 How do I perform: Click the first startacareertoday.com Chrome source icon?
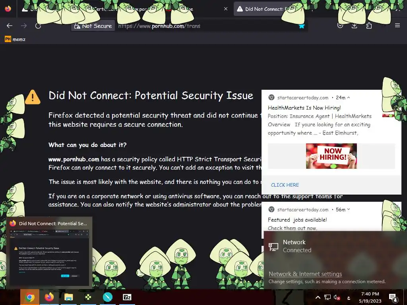[x=271, y=98]
